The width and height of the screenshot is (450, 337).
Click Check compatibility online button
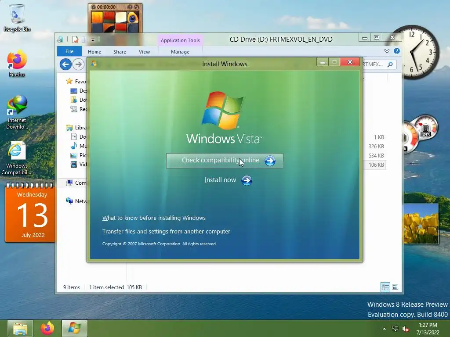[225, 161]
